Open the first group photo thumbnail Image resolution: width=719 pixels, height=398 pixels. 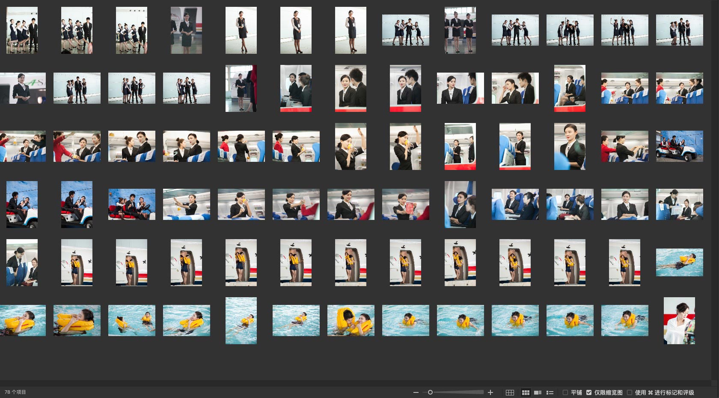click(22, 30)
